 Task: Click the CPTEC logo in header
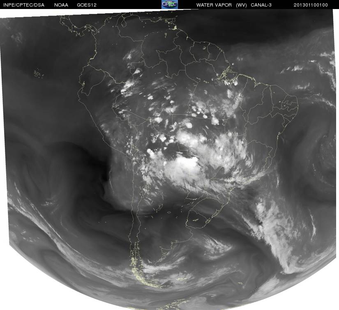tap(170, 5)
